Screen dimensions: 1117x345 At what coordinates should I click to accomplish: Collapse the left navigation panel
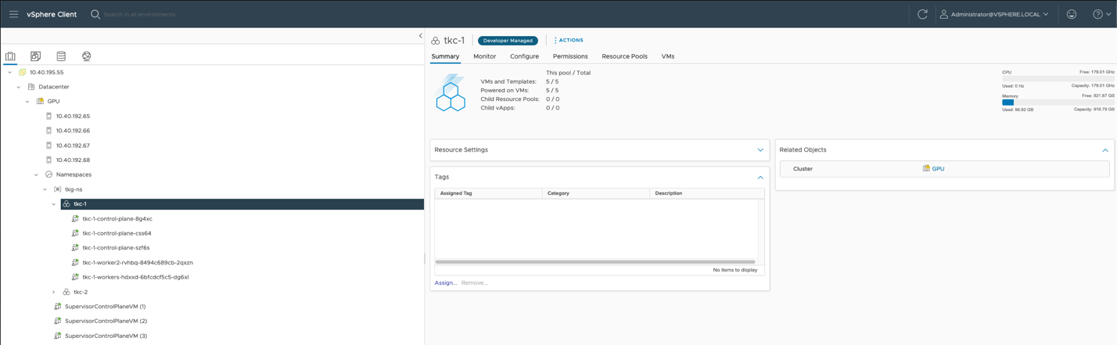(420, 36)
